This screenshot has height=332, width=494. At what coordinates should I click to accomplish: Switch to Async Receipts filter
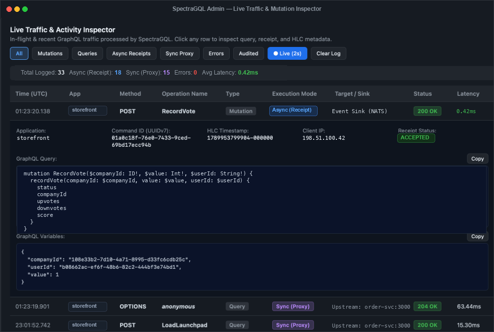point(131,53)
